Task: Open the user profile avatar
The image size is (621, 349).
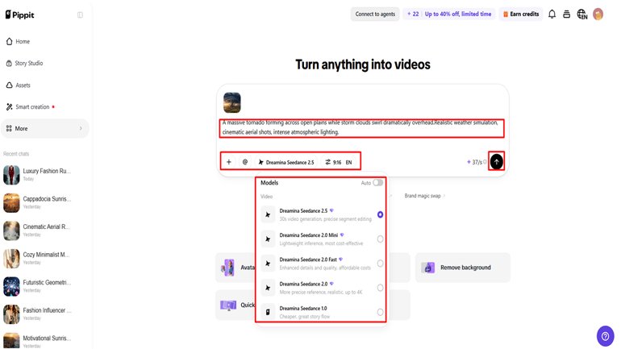Action: (598, 15)
